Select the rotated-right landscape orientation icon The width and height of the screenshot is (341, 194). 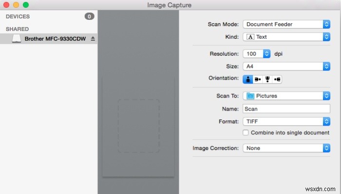[x=277, y=80]
